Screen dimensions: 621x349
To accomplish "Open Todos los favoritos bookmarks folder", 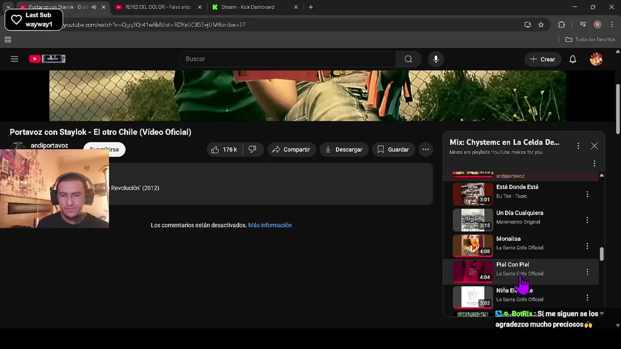I will coord(590,40).
